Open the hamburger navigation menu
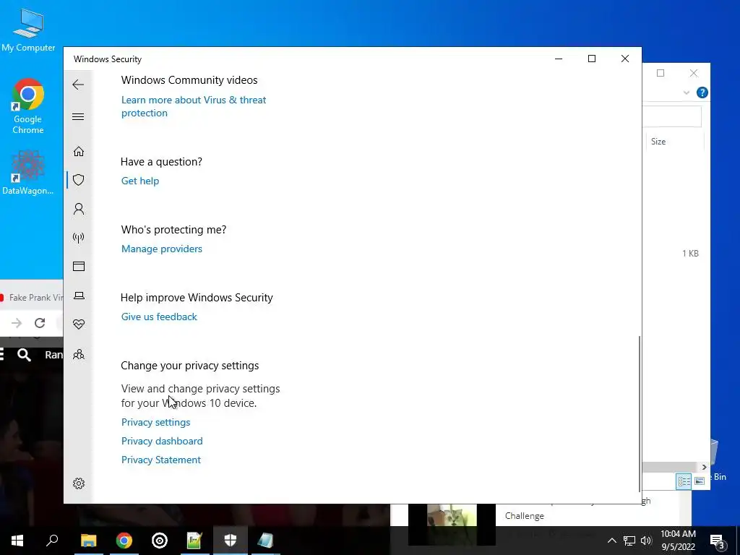 click(x=78, y=116)
